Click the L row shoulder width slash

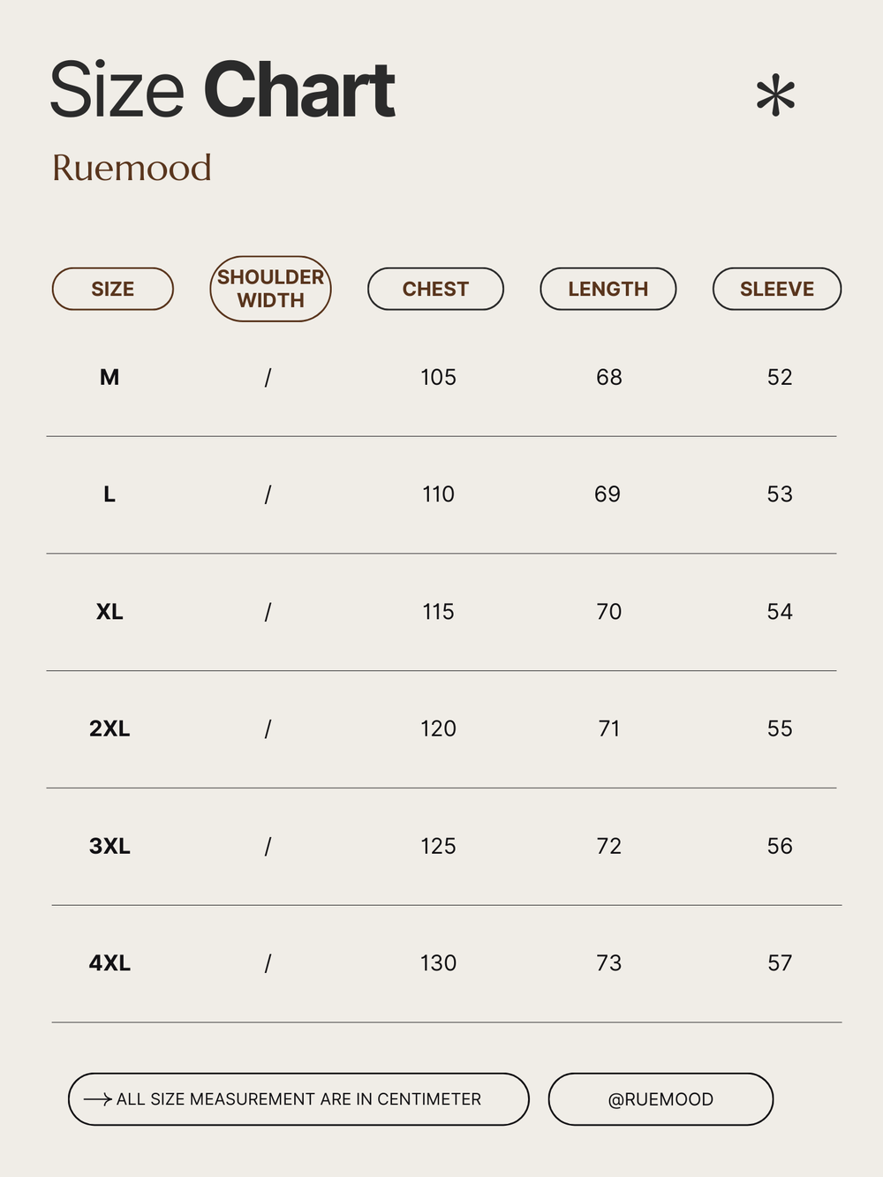(x=268, y=494)
